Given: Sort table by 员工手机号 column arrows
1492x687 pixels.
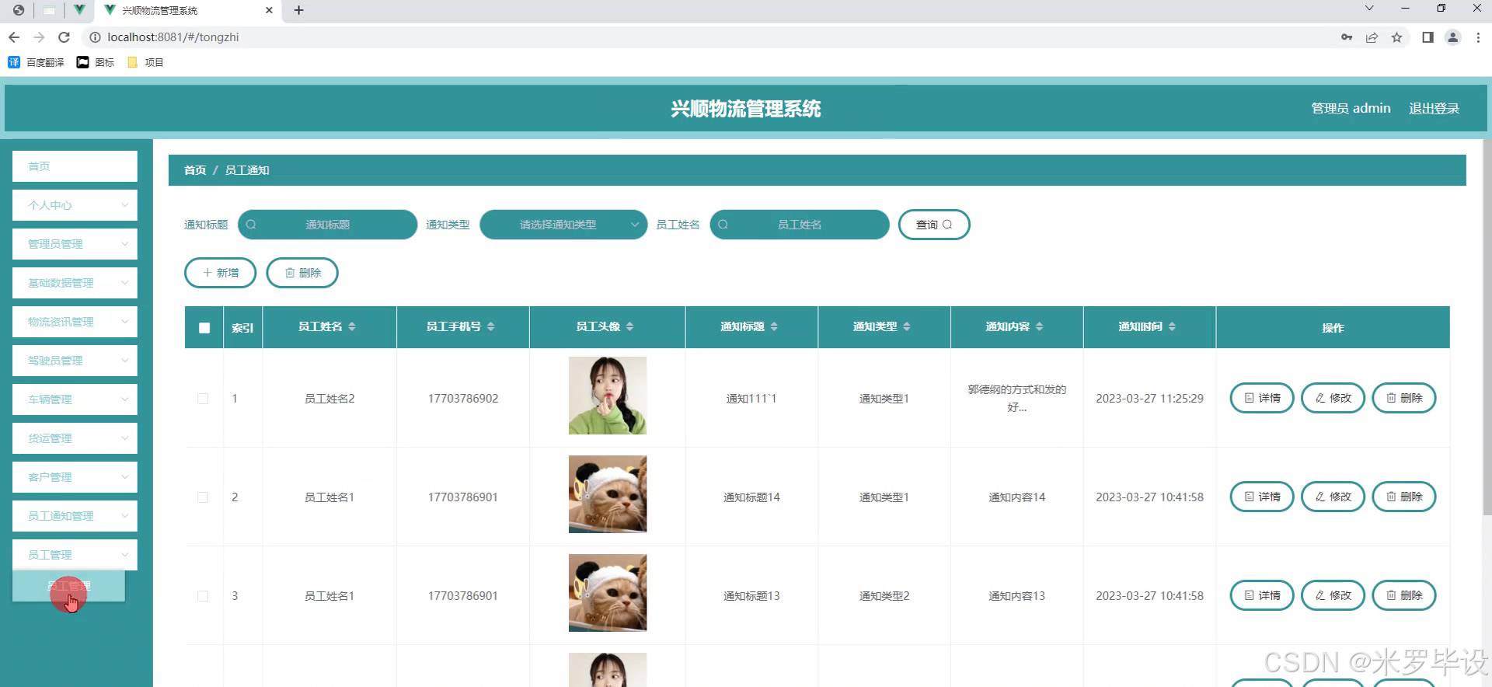Looking at the screenshot, I should click(x=491, y=327).
